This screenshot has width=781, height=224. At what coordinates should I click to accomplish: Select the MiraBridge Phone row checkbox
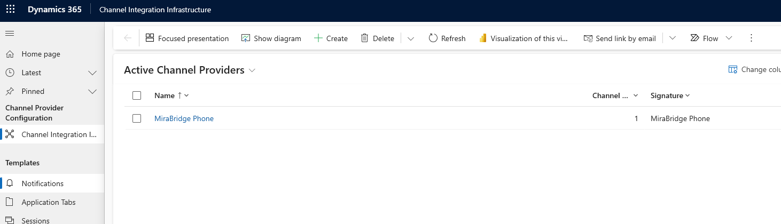click(137, 118)
